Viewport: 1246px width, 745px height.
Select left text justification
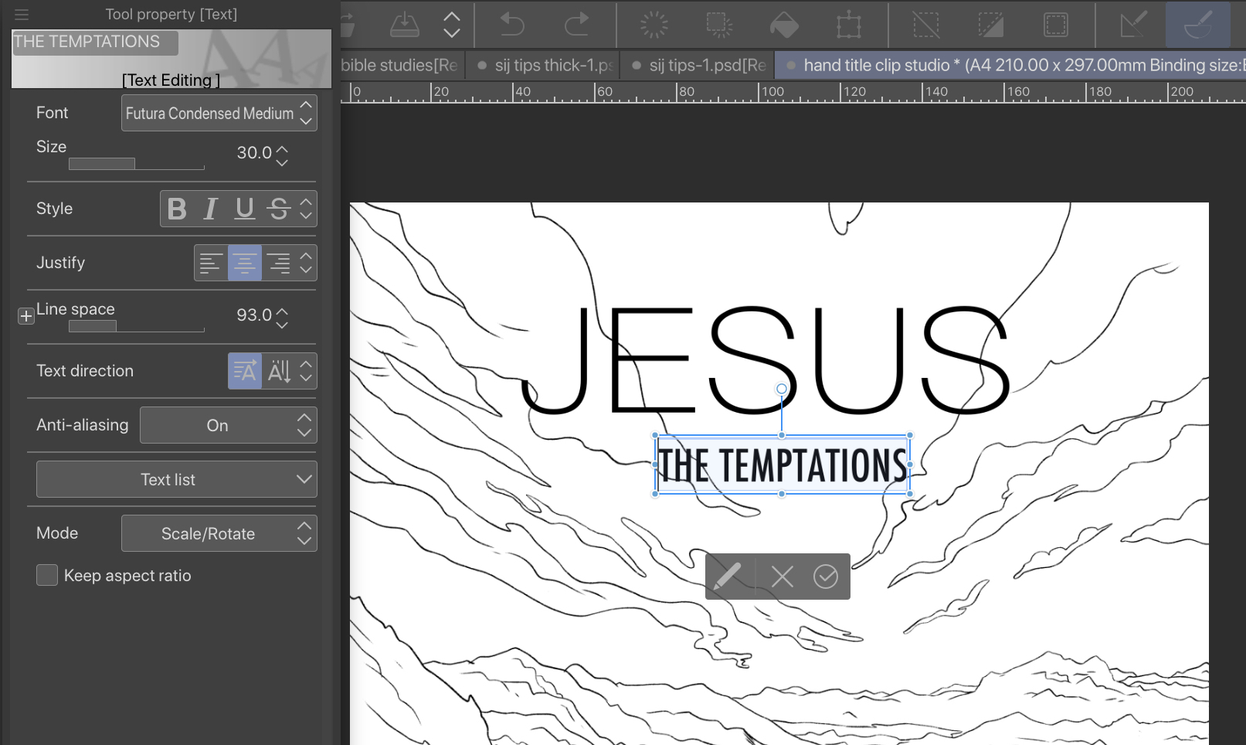coord(210,263)
